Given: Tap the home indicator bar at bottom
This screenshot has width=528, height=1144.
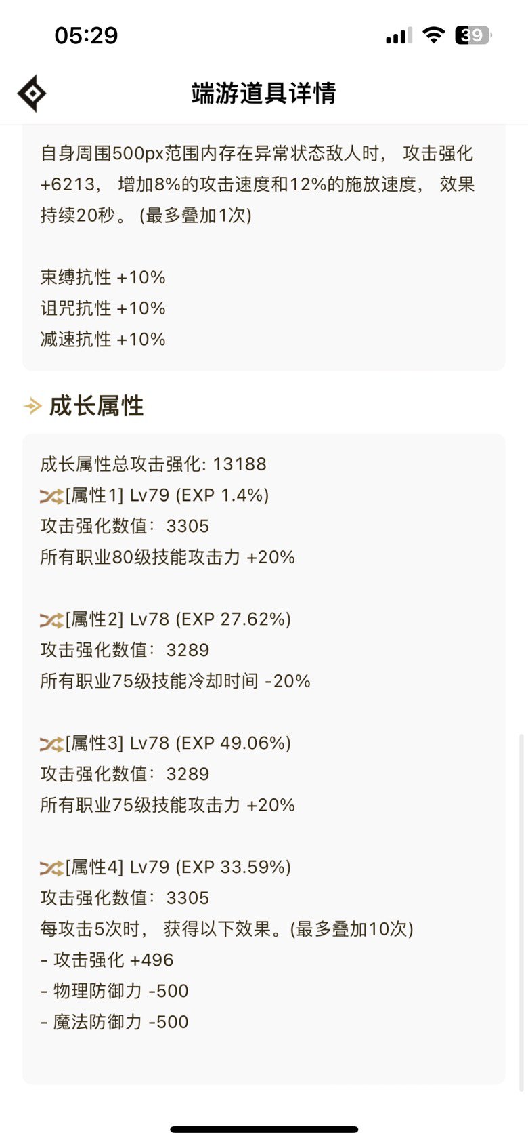Looking at the screenshot, I should point(264,1129).
